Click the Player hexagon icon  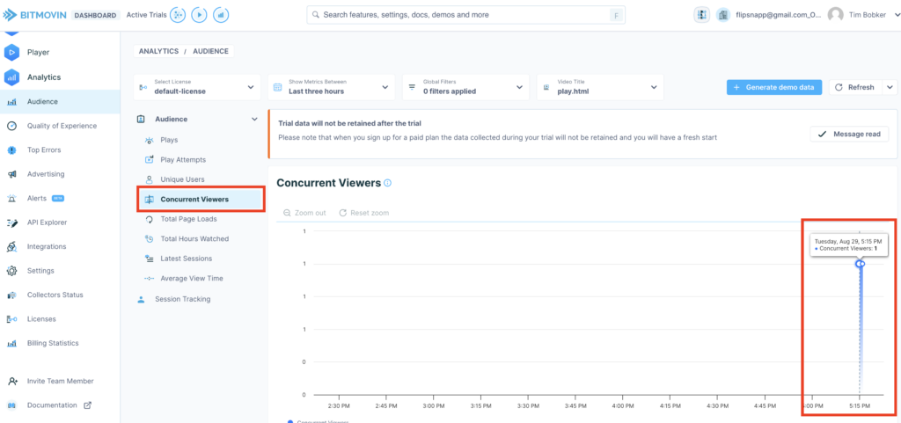pyautogui.click(x=11, y=52)
